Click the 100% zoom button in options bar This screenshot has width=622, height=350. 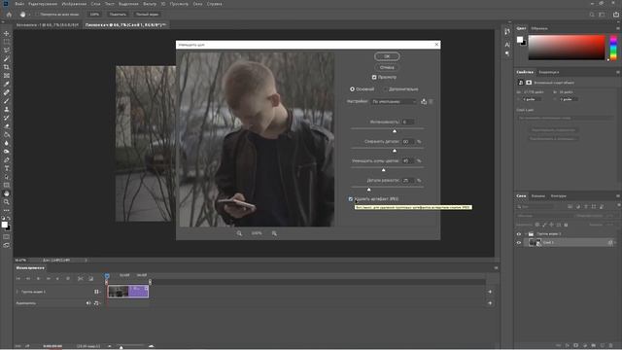(94, 15)
